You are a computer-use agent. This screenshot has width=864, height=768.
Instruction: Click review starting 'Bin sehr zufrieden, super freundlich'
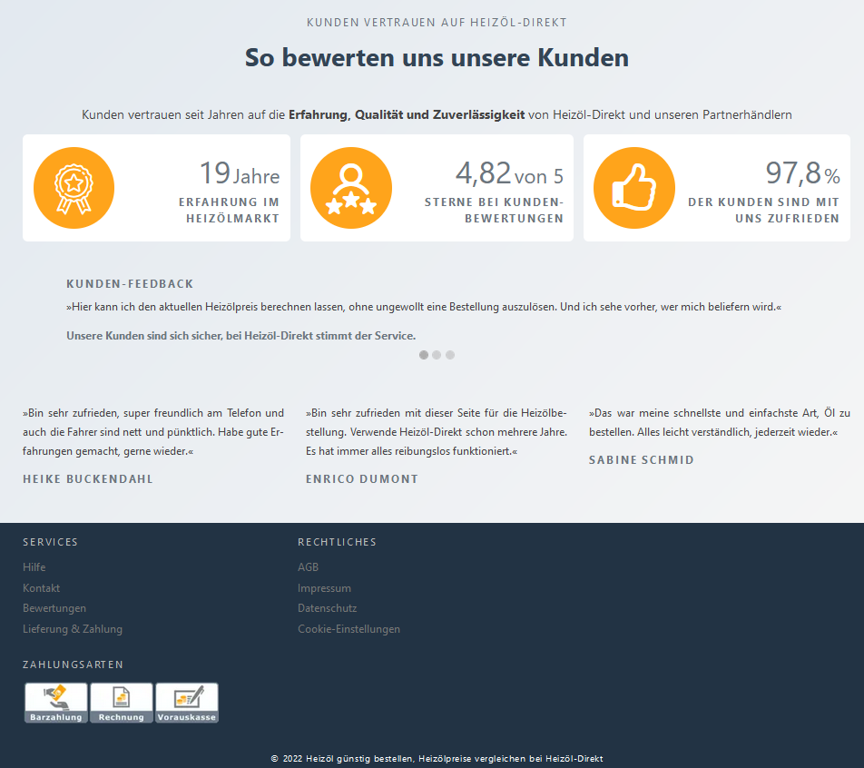point(153,432)
